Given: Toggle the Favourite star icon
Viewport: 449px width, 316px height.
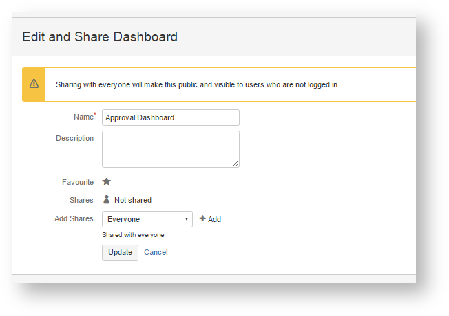Looking at the screenshot, I should point(107,182).
